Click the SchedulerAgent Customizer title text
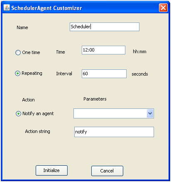The image size is (171, 182). pos(46,8)
